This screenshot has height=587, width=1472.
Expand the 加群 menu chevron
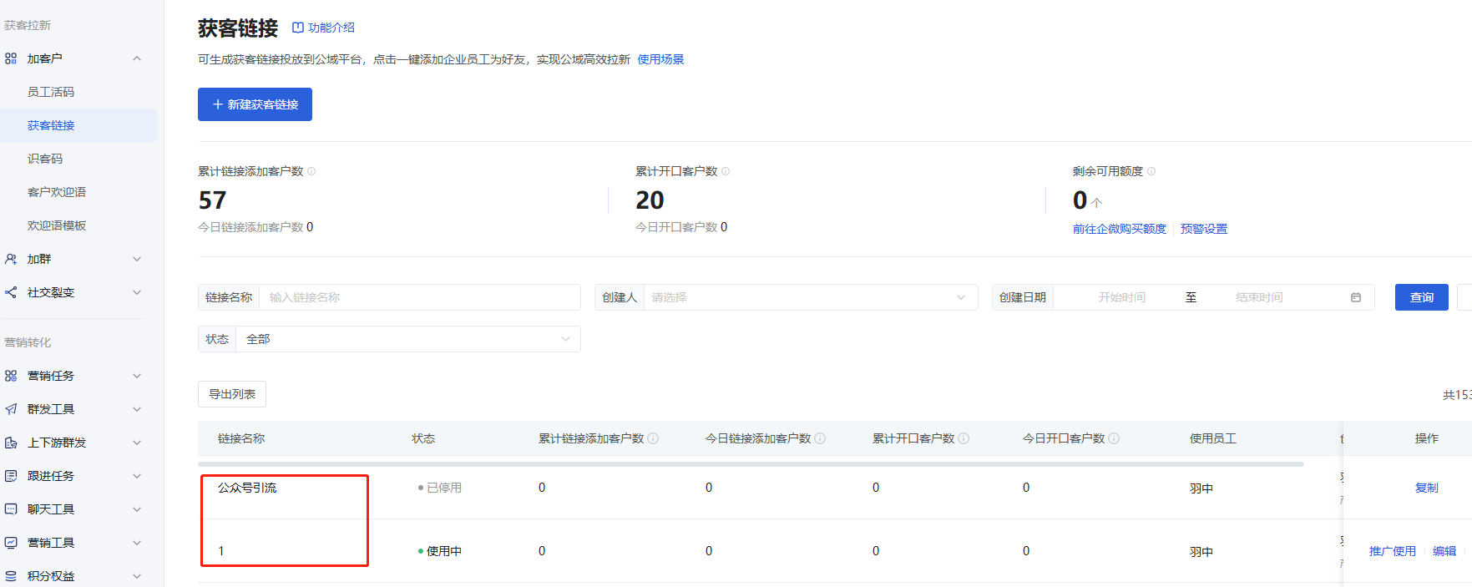[137, 259]
